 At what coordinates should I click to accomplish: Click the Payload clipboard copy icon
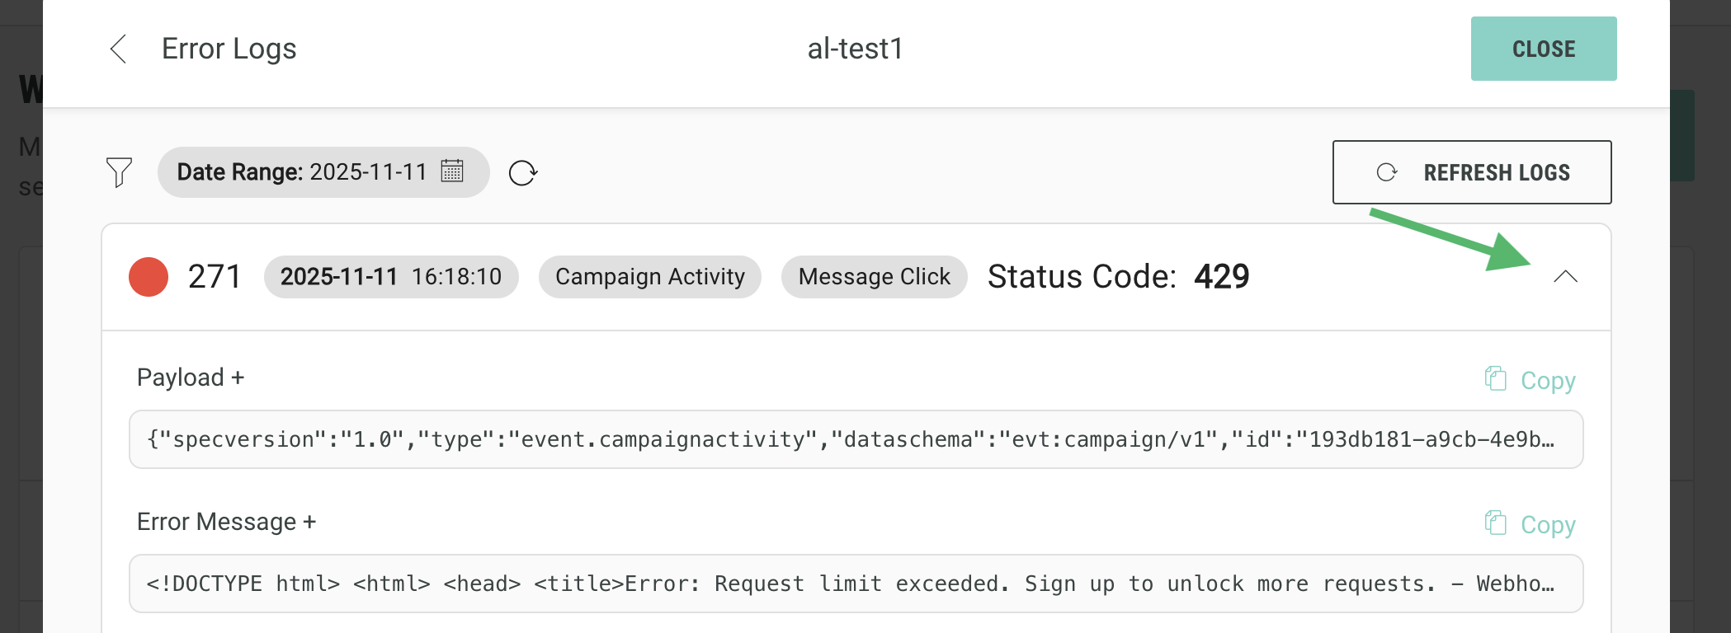1495,379
